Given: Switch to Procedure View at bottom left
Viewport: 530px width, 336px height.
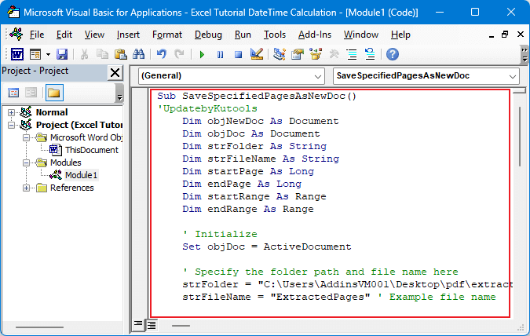Looking at the screenshot, I should 139,324.
